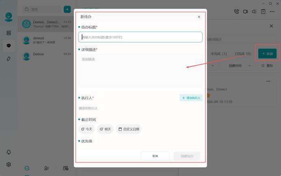Open settings gear in left sidebar
The height and width of the screenshot is (176, 281).
[x=9, y=165]
